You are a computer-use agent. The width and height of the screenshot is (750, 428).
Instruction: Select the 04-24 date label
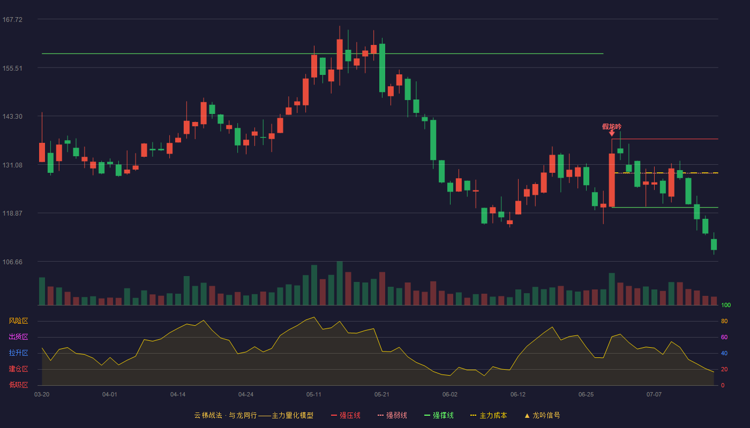[246, 394]
